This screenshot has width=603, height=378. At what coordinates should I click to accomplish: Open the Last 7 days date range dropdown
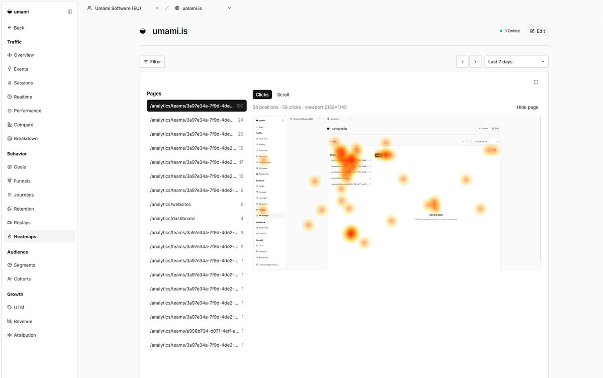(517, 62)
